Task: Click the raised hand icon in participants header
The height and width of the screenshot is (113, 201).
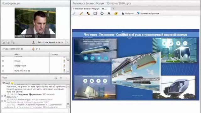Action: pyautogui.click(x=33, y=49)
